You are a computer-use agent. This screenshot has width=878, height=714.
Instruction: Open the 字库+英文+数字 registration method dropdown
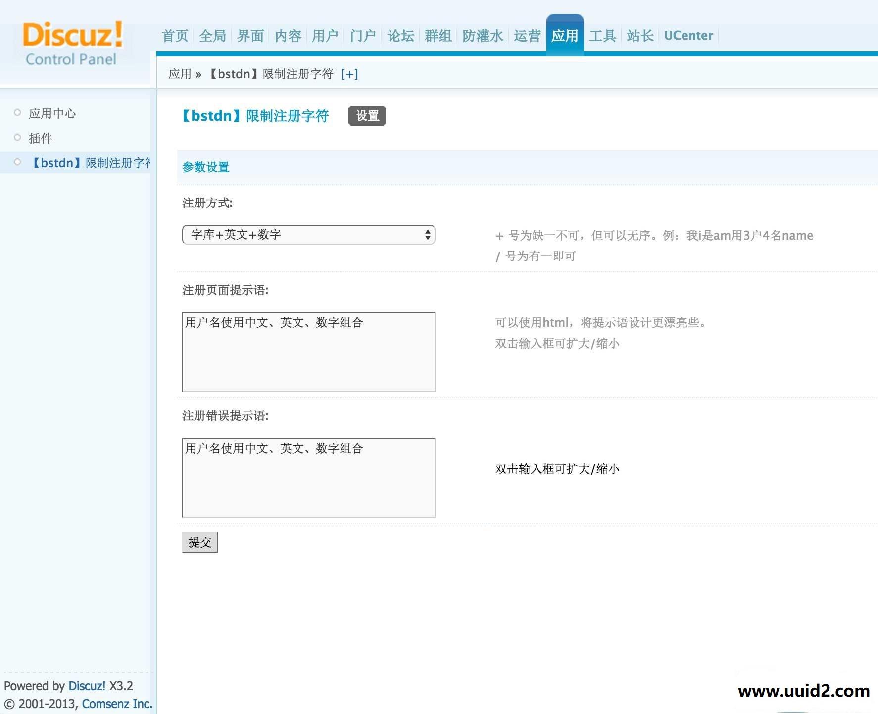[x=308, y=234]
